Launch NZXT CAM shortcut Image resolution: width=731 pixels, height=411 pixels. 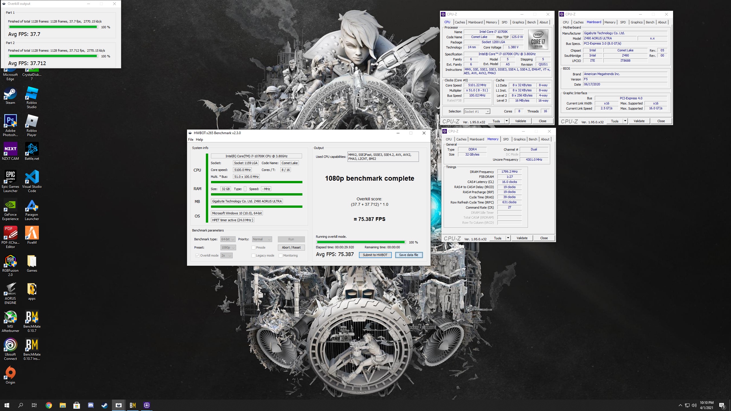coord(10,152)
